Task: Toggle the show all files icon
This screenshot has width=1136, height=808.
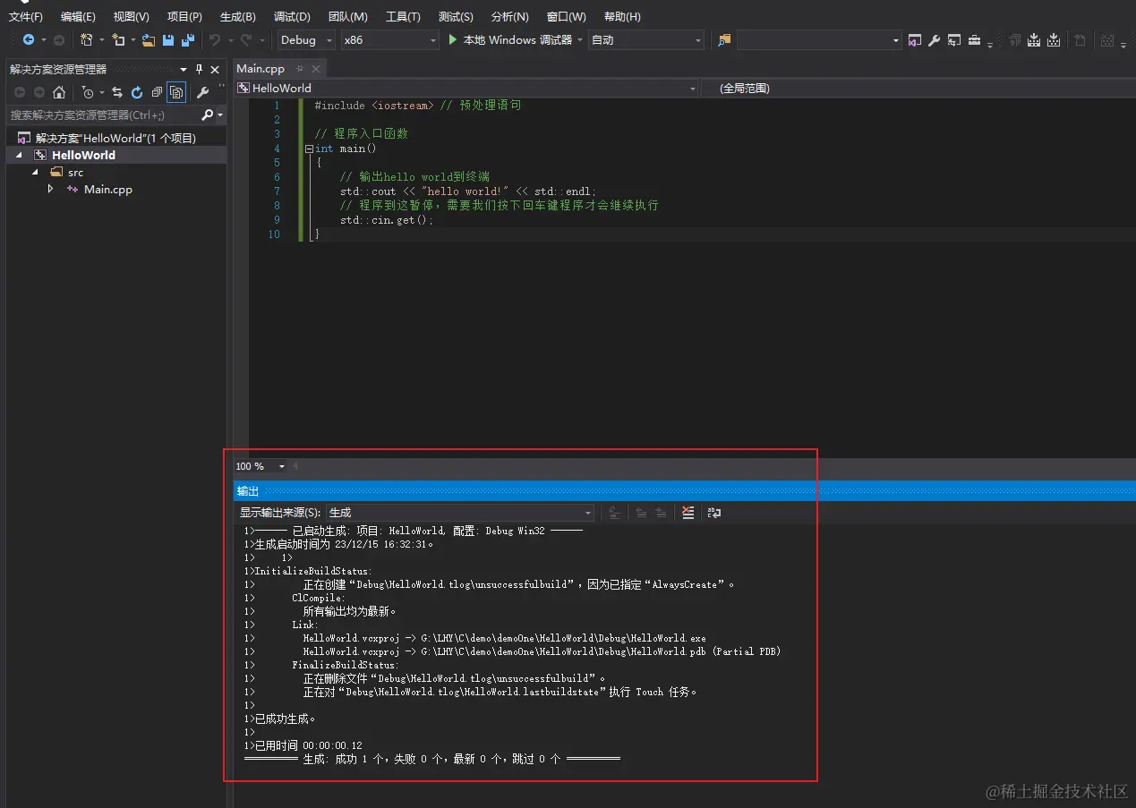Action: 176,92
